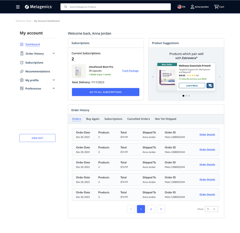This screenshot has height=233, width=240.
Task: Click the UltraFlora Biom Pro product thumbnail
Action: [x=79, y=71]
